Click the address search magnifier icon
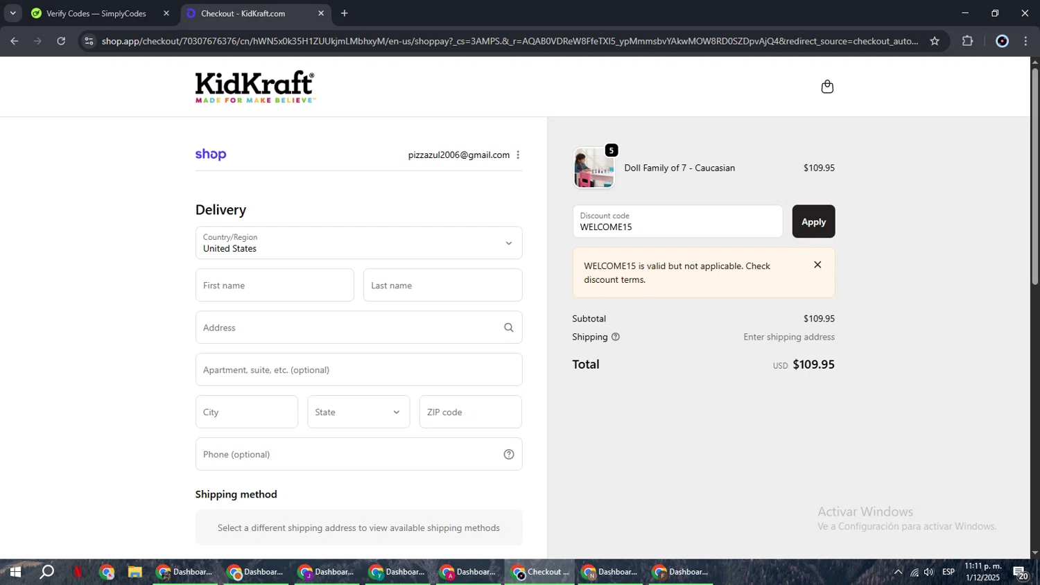The width and height of the screenshot is (1040, 585). pyautogui.click(x=509, y=328)
